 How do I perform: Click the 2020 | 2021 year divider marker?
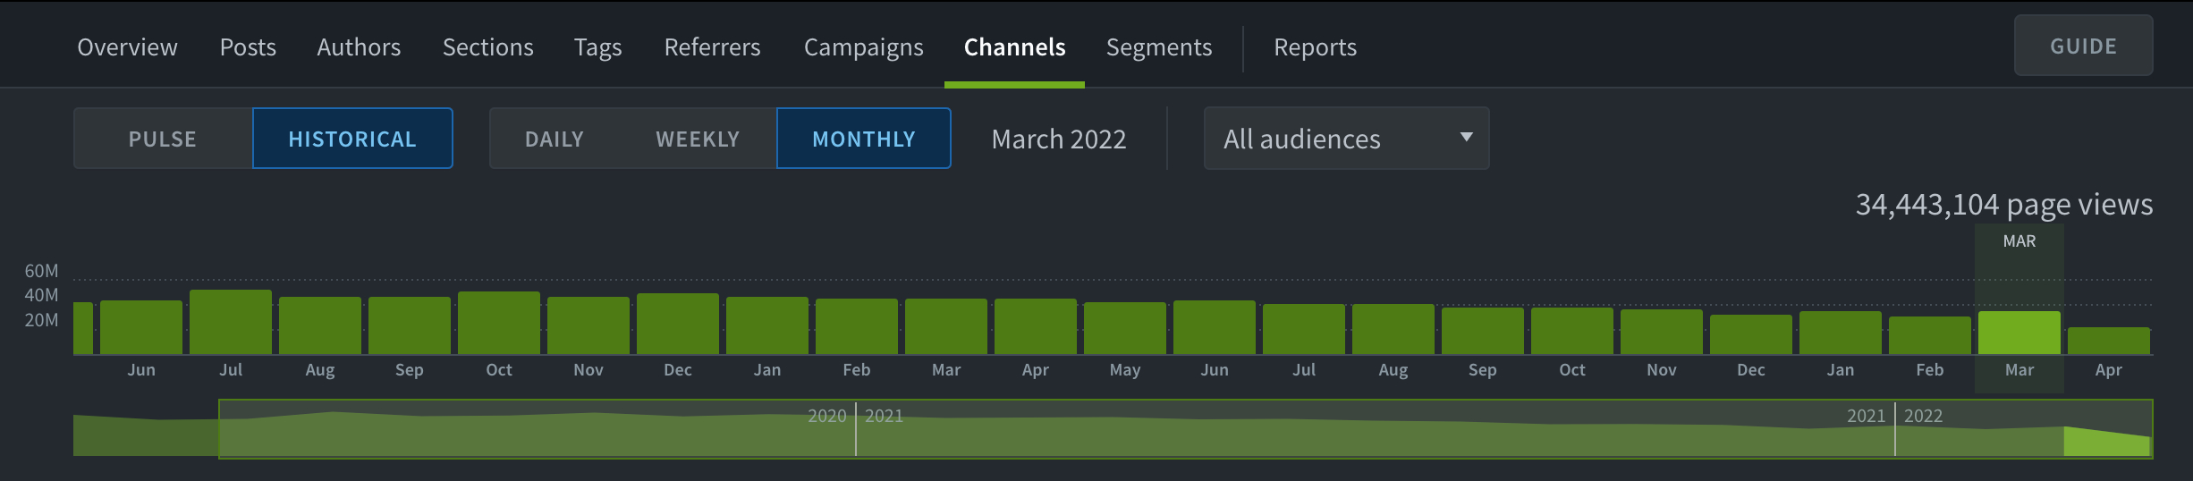856,429
